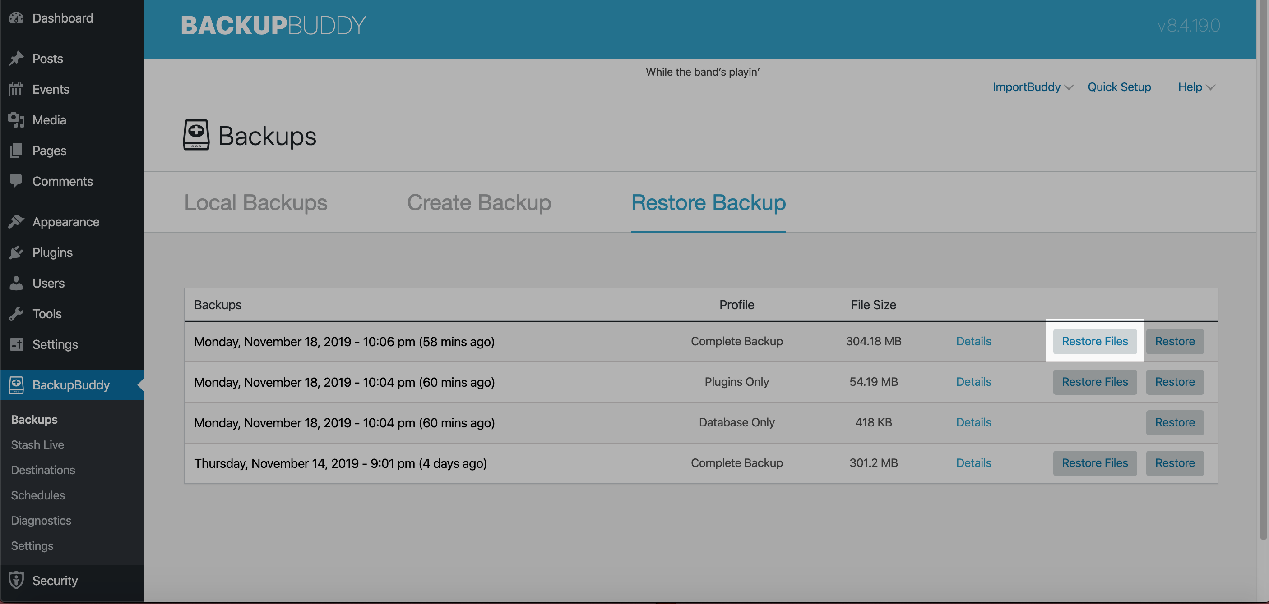Click the BackupBuddy drive icon in sidebar
This screenshot has height=604, width=1269.
16,385
